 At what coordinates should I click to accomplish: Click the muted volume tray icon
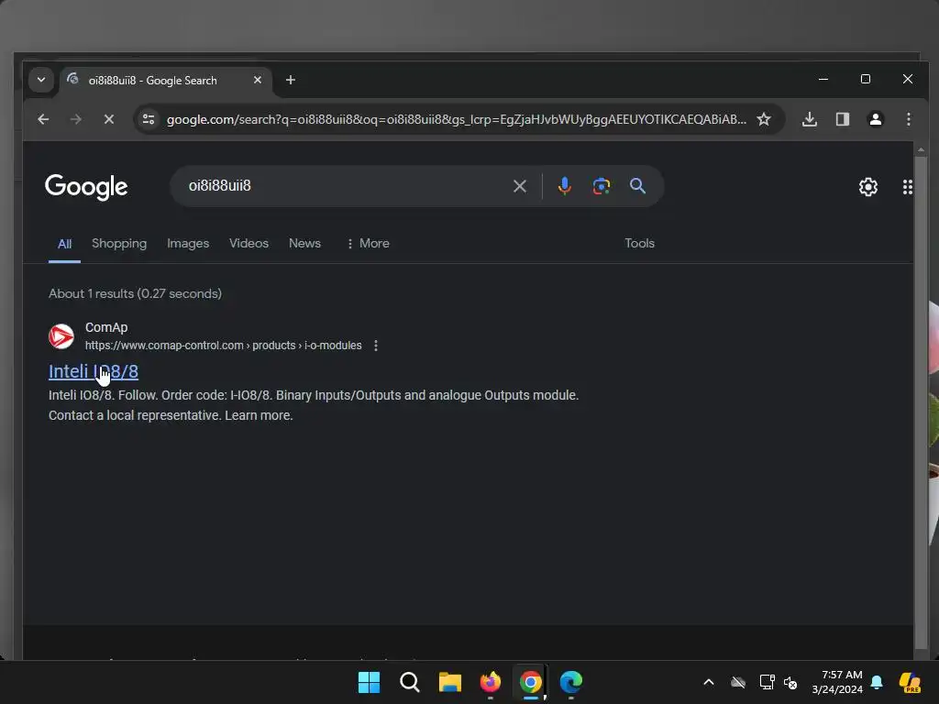[x=790, y=682]
